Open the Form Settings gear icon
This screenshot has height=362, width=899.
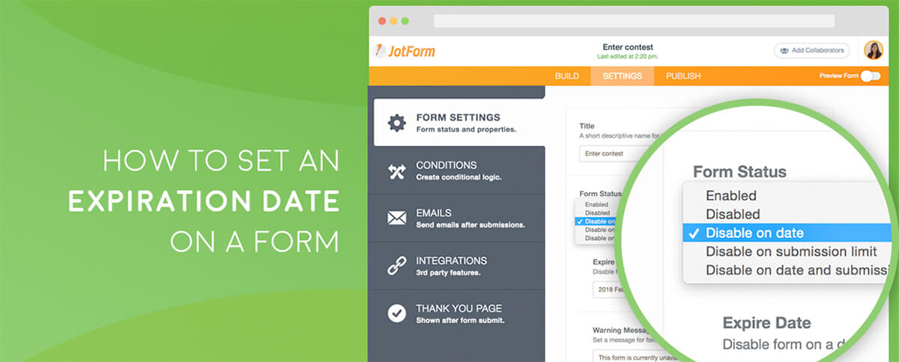pos(396,123)
